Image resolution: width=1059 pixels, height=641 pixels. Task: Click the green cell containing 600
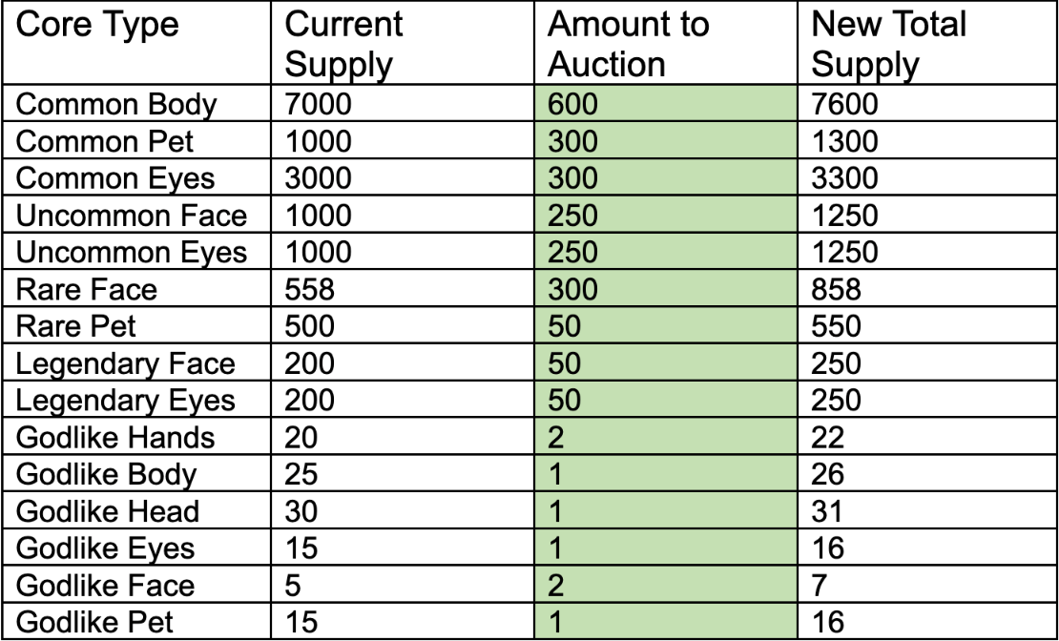point(665,103)
